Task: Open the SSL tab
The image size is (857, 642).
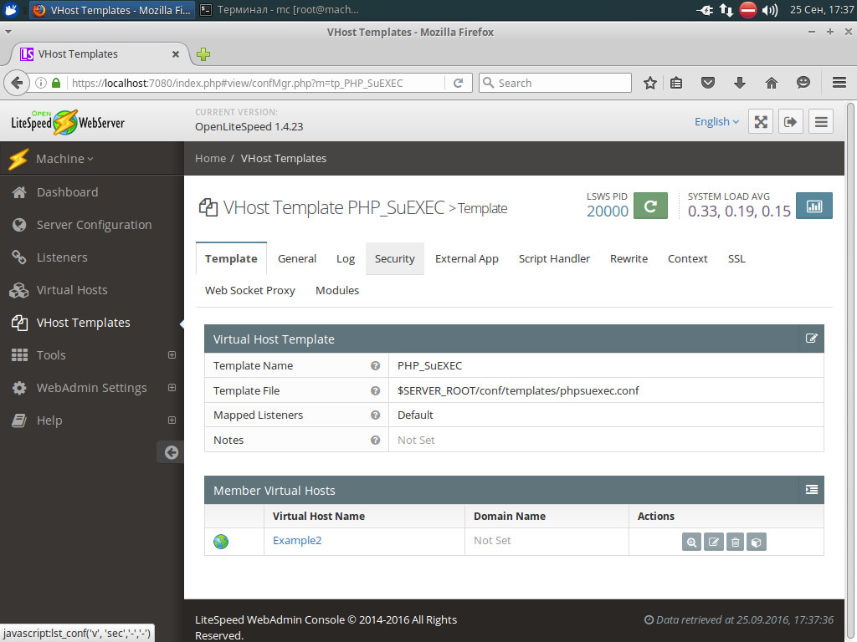Action: tap(736, 259)
